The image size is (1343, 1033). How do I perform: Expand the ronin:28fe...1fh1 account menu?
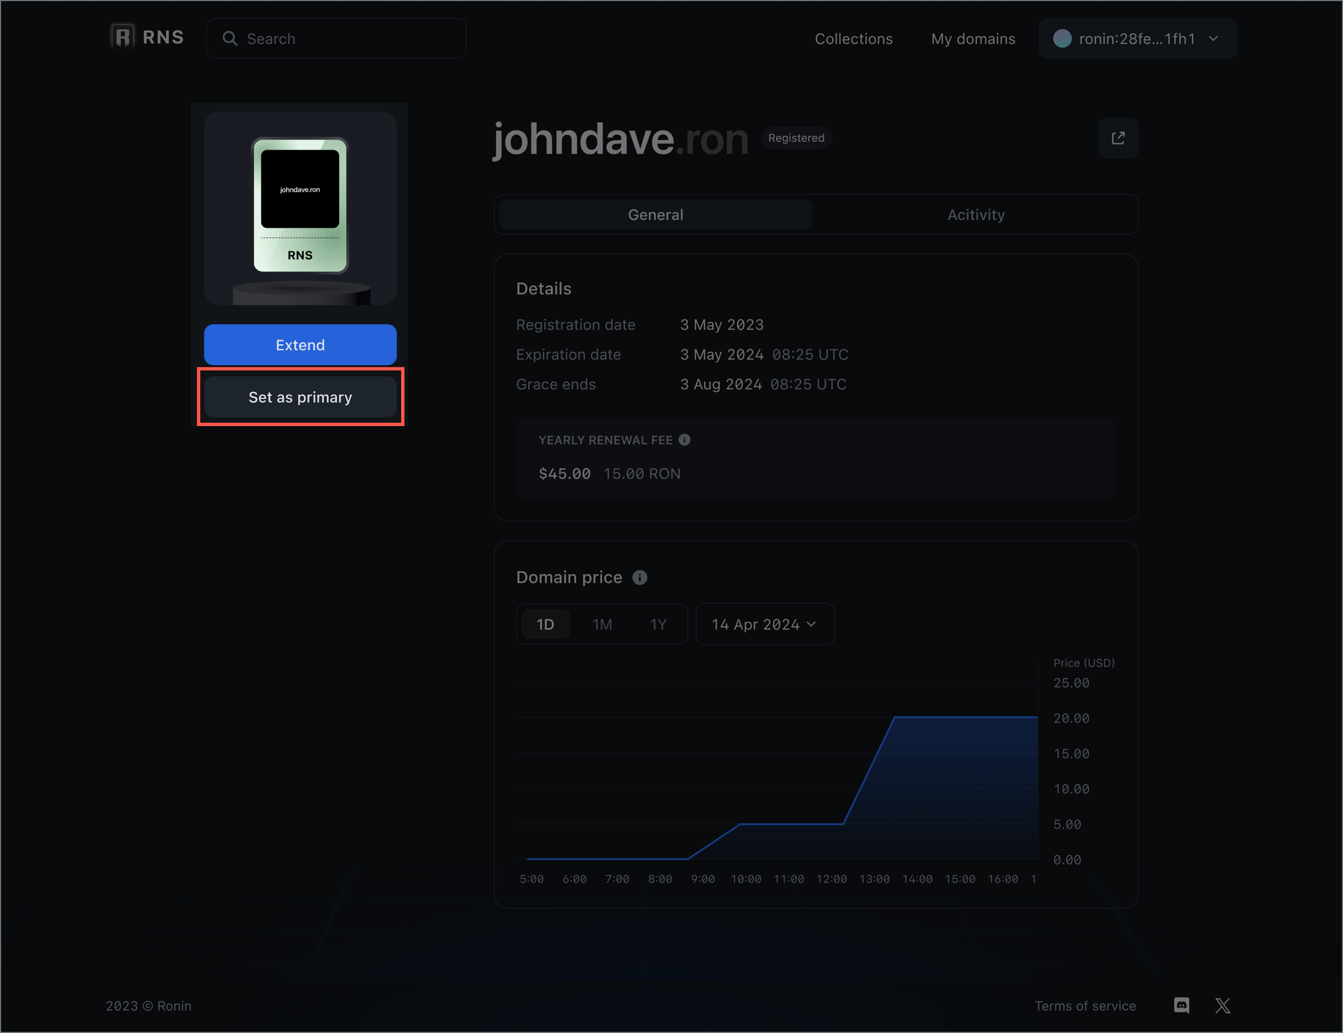tap(1136, 39)
